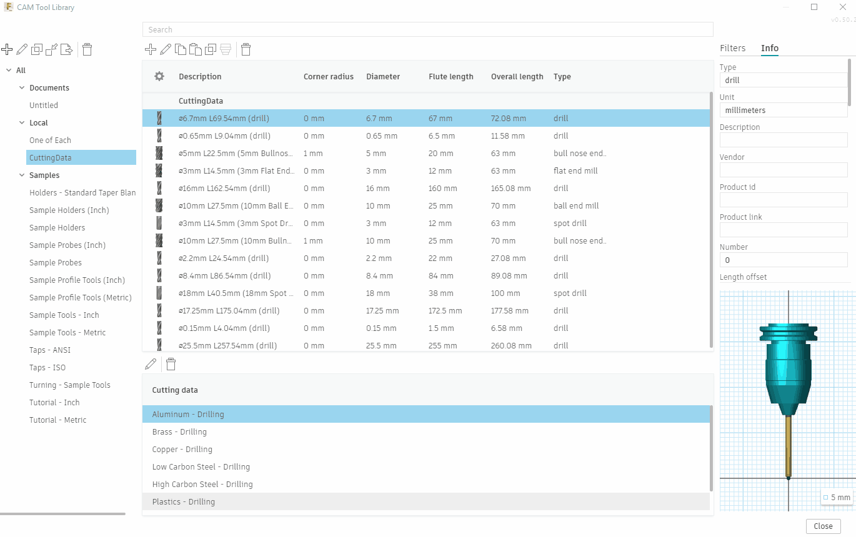856x537 pixels.
Task: Add a new tool with the tool list plus icon
Action: click(150, 49)
